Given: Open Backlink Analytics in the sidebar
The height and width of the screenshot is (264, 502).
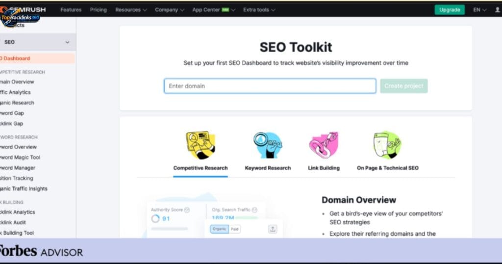Looking at the screenshot, I should [x=18, y=212].
